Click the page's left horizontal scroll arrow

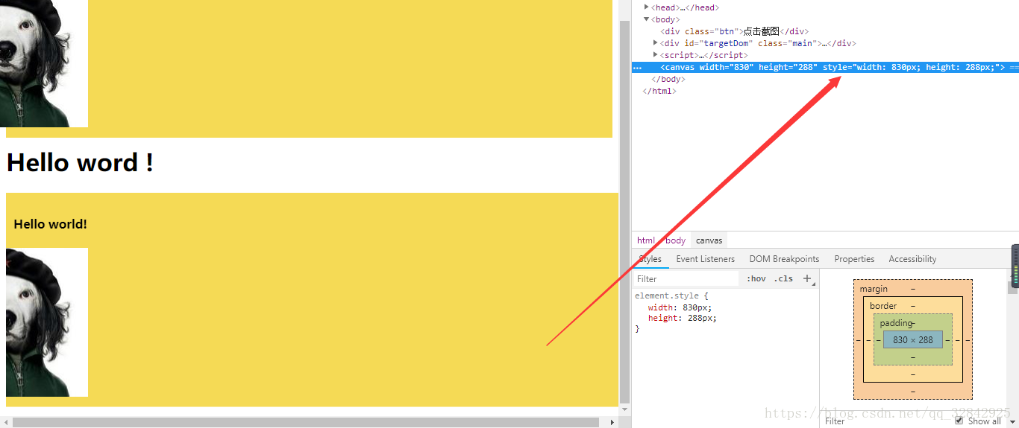pos(6,422)
